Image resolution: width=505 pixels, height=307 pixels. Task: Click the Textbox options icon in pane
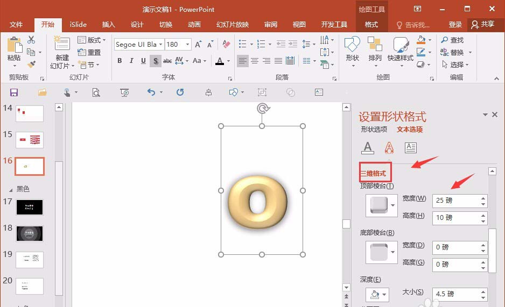tap(410, 147)
